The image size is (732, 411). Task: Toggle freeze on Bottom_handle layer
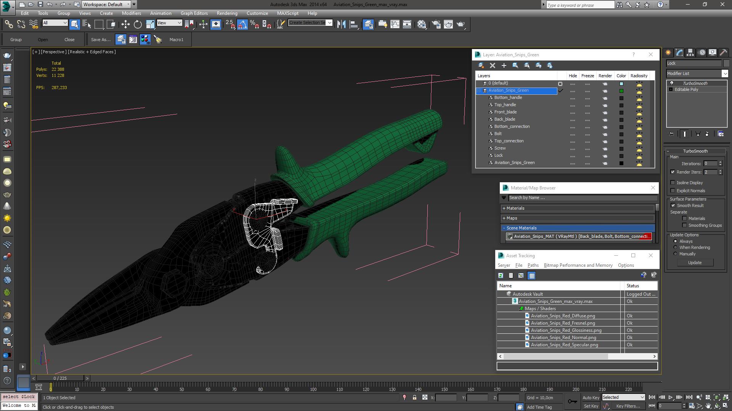587,97
